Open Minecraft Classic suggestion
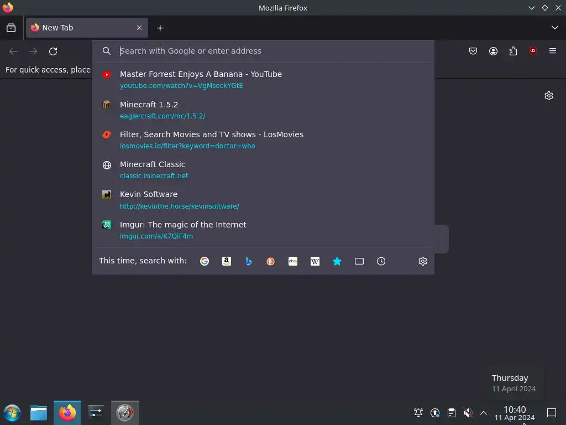The height and width of the screenshot is (425, 566). tap(263, 170)
